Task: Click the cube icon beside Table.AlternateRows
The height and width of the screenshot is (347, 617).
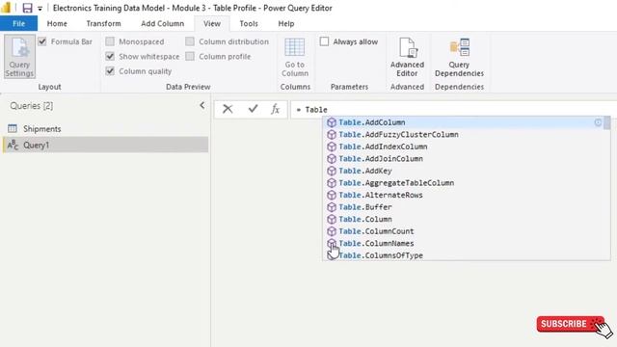Action: [x=332, y=195]
